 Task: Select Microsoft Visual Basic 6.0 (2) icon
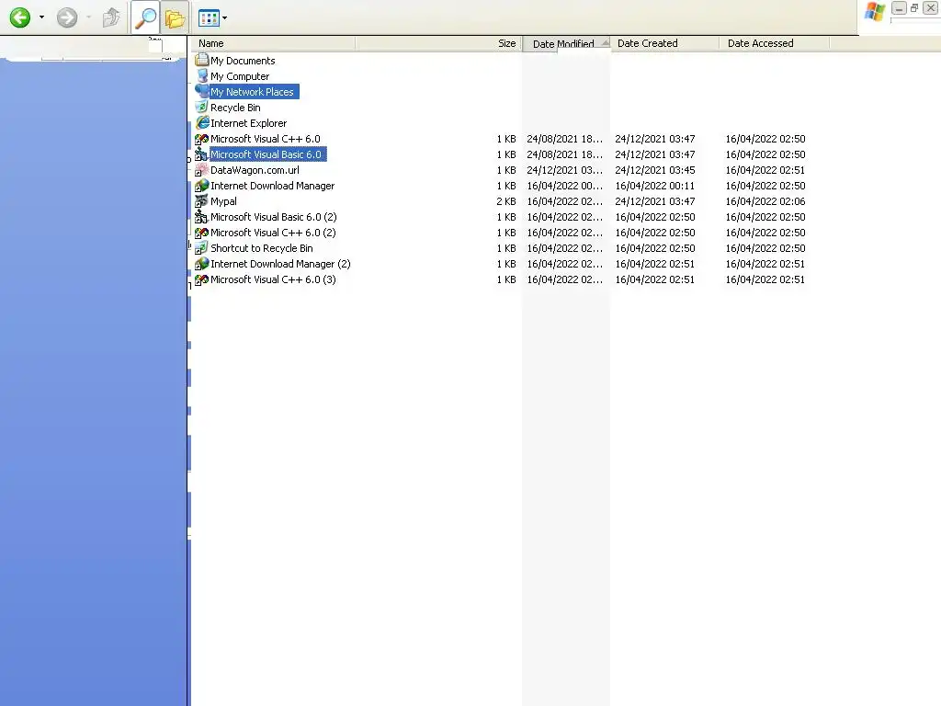(201, 217)
